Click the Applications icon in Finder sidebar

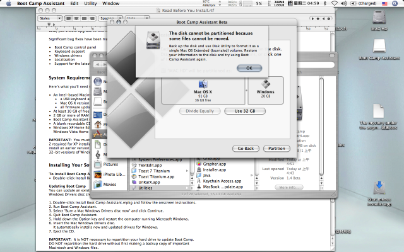(98, 134)
